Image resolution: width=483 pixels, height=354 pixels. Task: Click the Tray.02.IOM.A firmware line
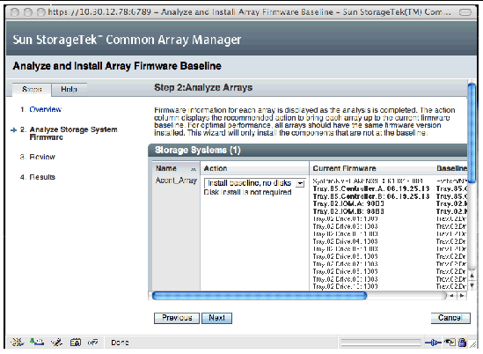pyautogui.click(x=348, y=203)
